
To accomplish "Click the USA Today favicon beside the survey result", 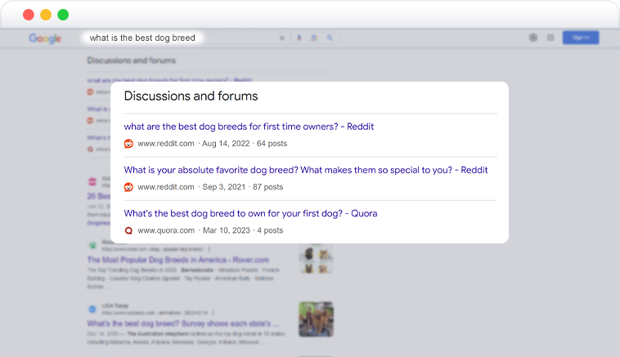I will 92,309.
